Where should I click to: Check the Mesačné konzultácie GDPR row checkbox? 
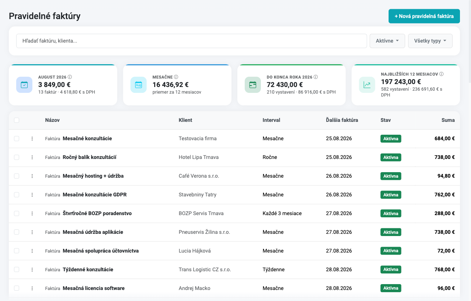coord(17,195)
